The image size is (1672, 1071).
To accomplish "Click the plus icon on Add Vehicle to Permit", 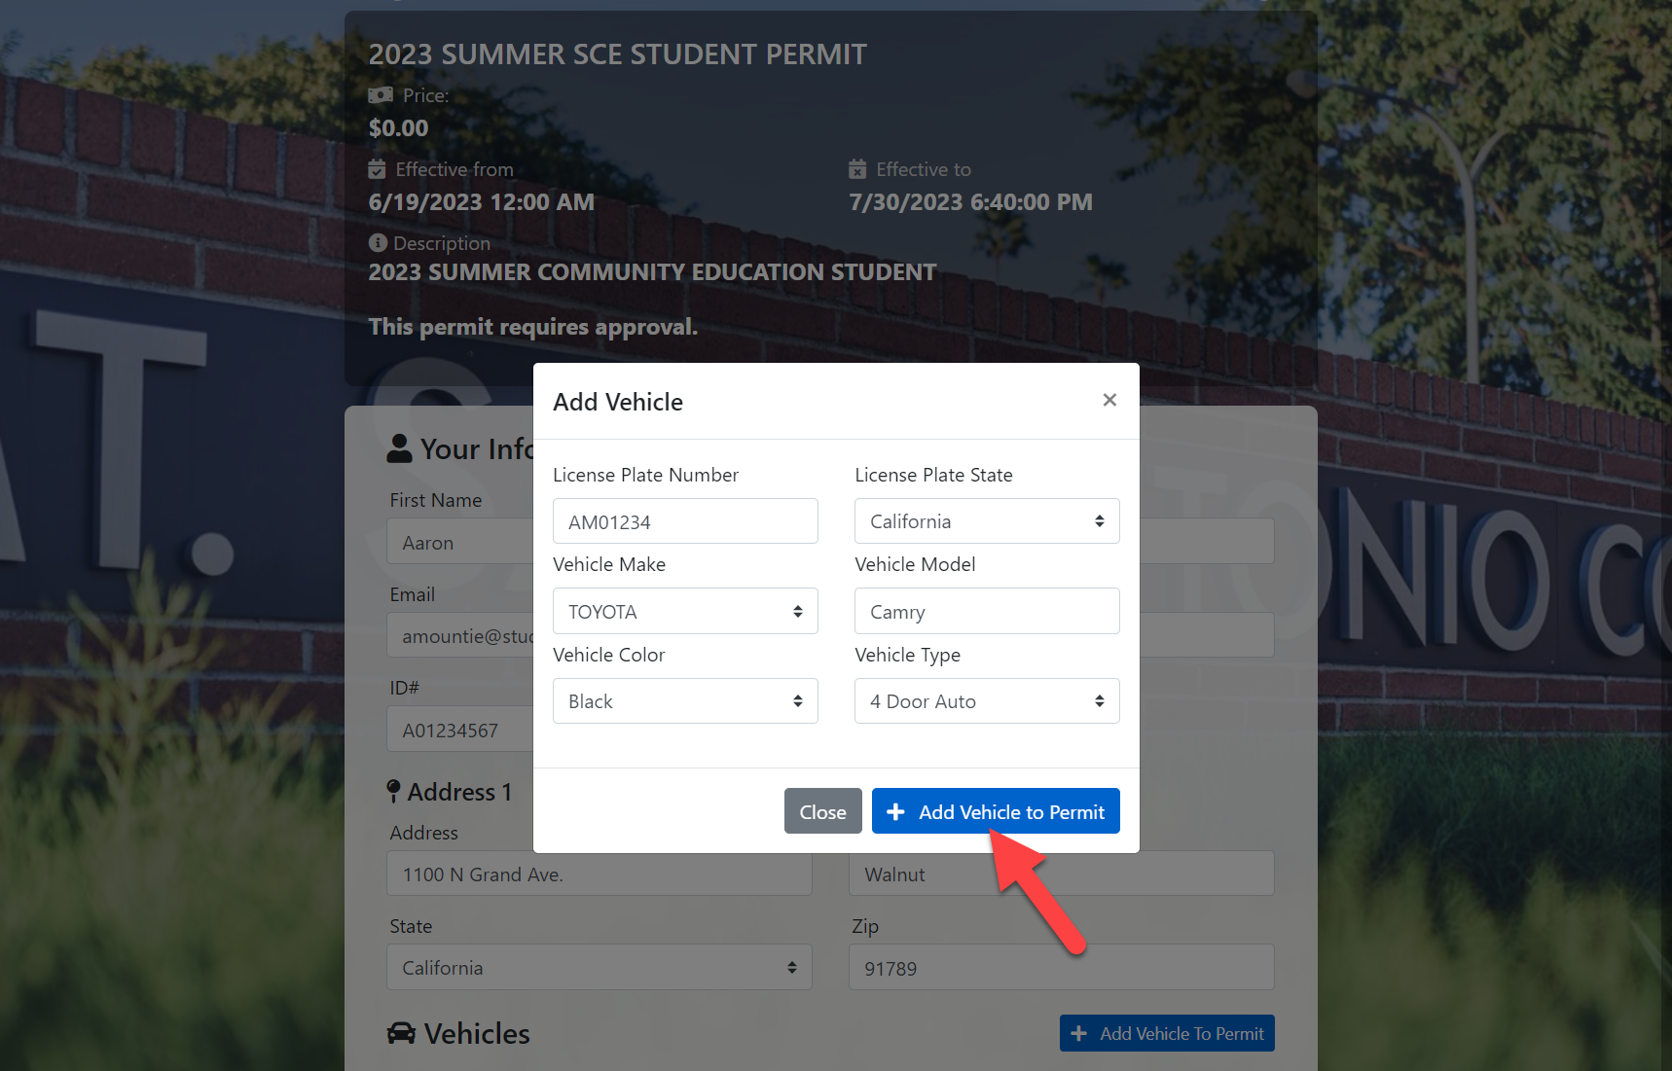I will click(896, 811).
